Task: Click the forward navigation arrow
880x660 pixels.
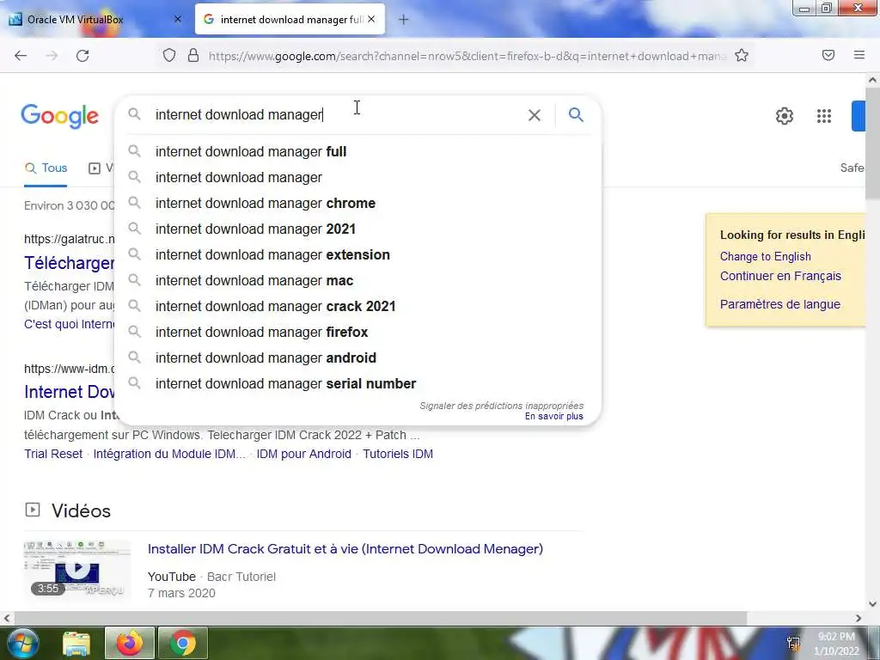Action: (52, 56)
